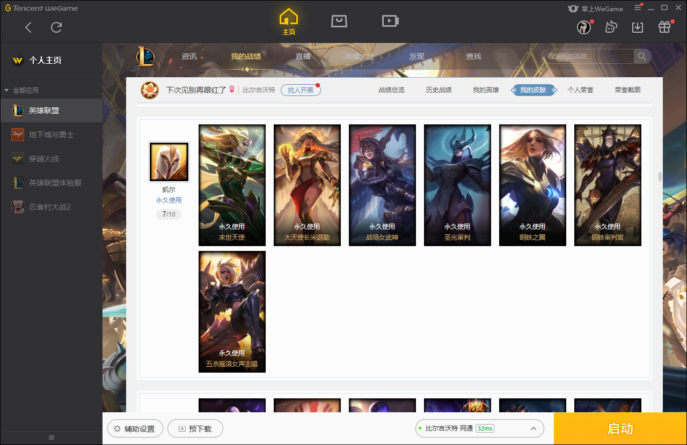
Task: Go back with the left arrow icon
Action: 28,27
